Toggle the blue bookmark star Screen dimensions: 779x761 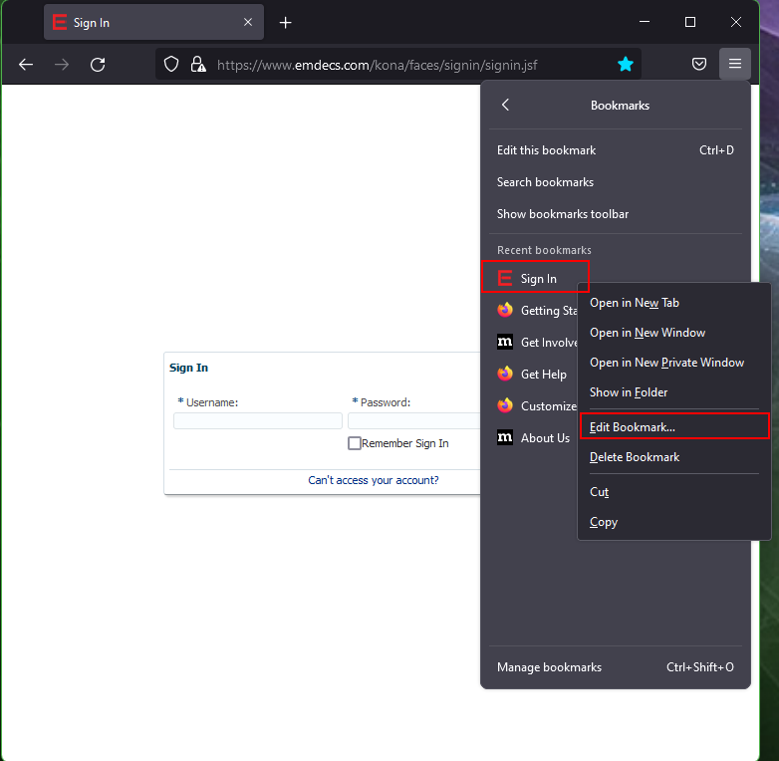pyautogui.click(x=625, y=64)
